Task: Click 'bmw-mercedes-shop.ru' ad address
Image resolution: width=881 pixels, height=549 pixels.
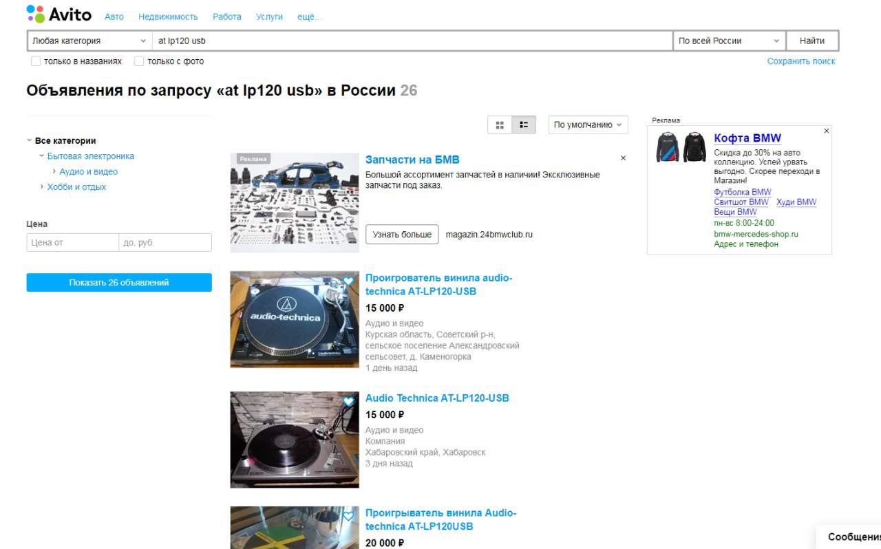Action: click(756, 234)
